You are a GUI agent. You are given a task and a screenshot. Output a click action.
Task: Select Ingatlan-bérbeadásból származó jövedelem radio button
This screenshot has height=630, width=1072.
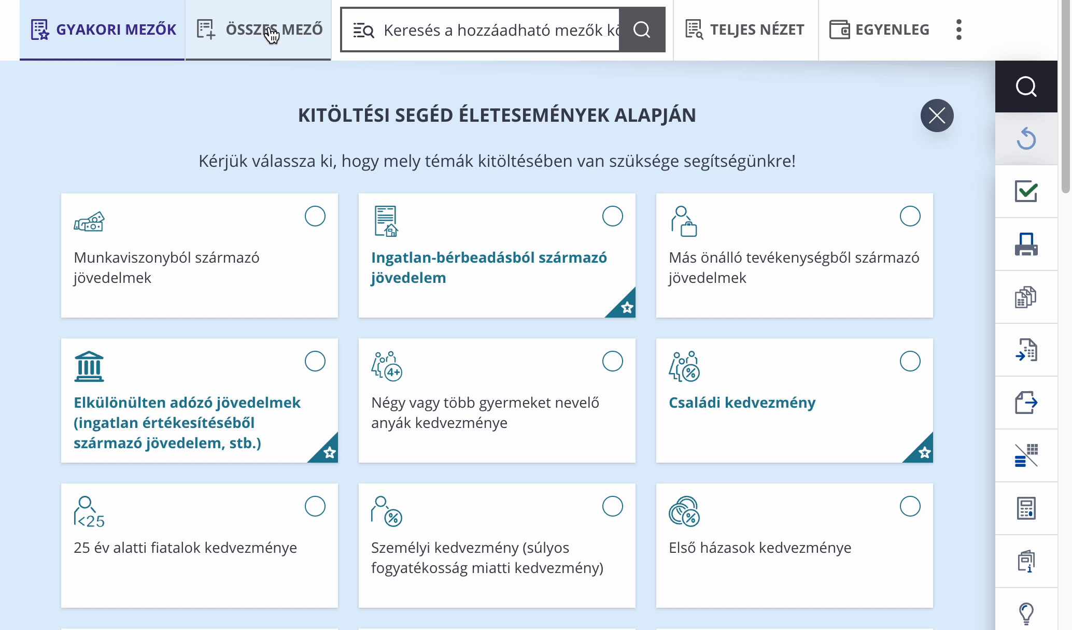point(613,216)
